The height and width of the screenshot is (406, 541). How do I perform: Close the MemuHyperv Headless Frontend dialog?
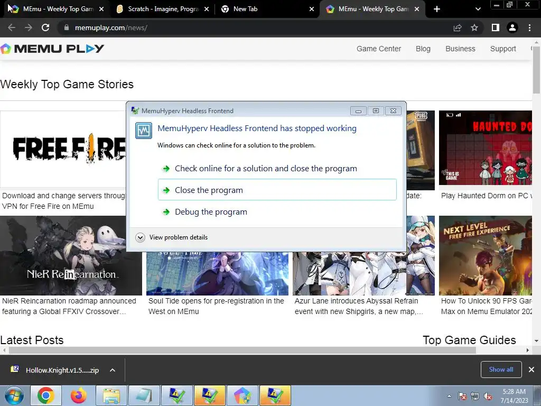click(x=393, y=111)
